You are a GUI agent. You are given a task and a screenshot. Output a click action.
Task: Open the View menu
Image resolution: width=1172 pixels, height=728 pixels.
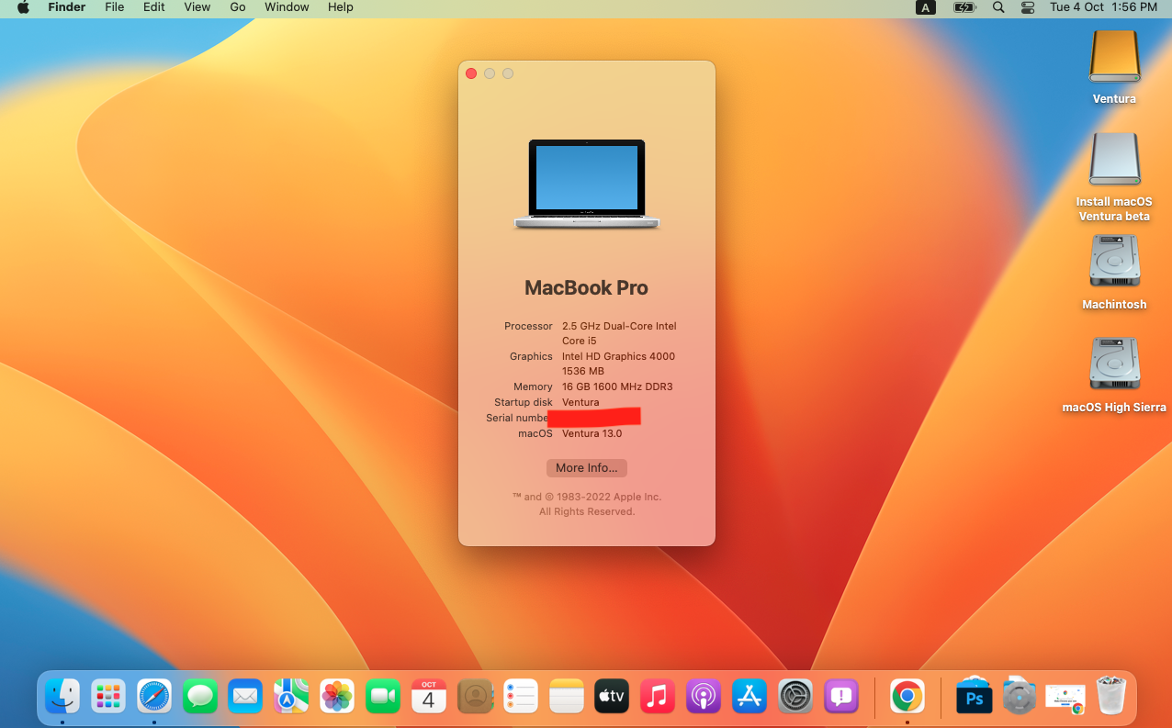pyautogui.click(x=197, y=7)
